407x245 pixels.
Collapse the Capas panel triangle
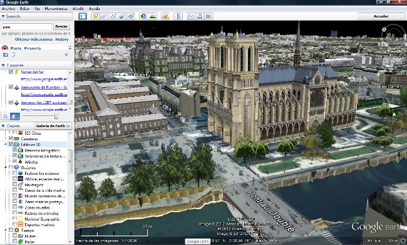point(3,126)
